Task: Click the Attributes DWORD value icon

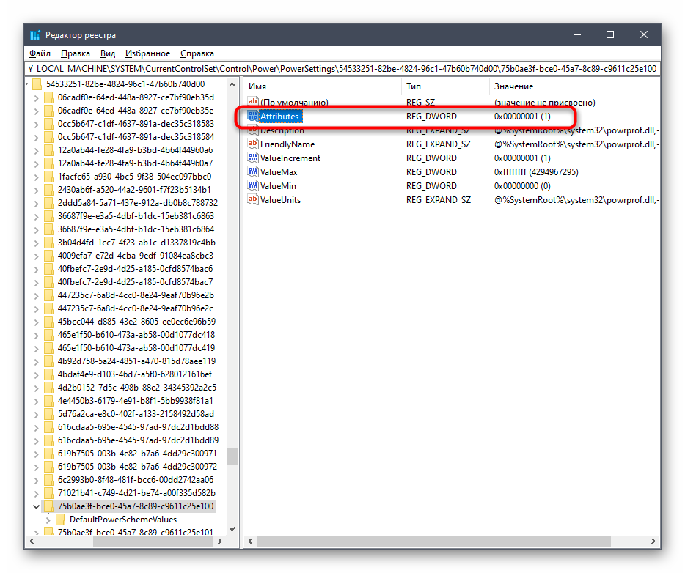Action: (x=254, y=117)
